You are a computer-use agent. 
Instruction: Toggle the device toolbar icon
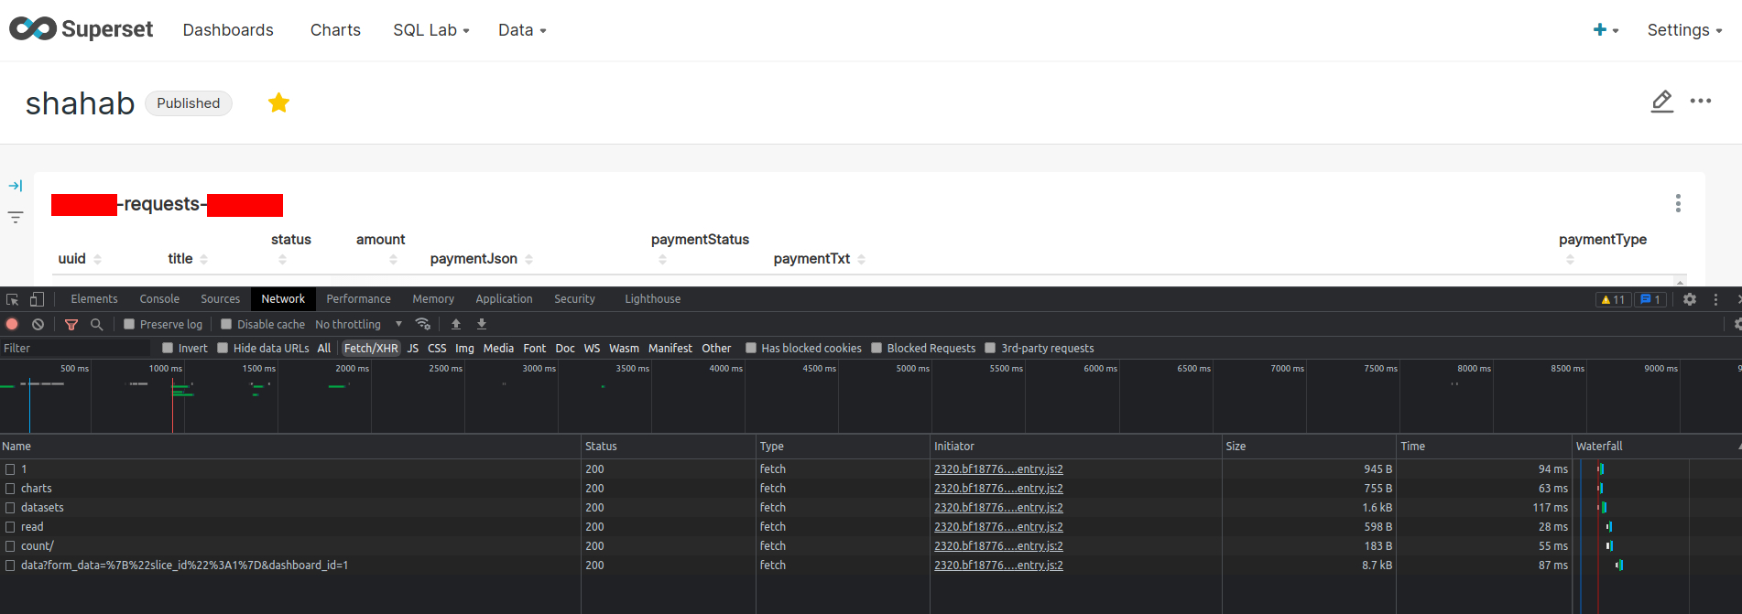pos(37,299)
